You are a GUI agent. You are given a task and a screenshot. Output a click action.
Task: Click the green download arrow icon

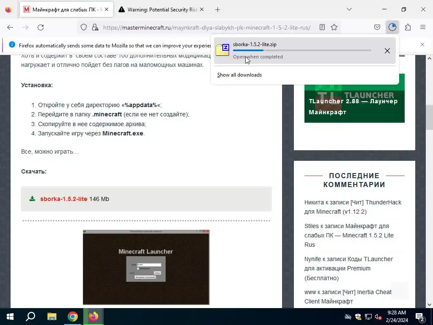coord(32,199)
